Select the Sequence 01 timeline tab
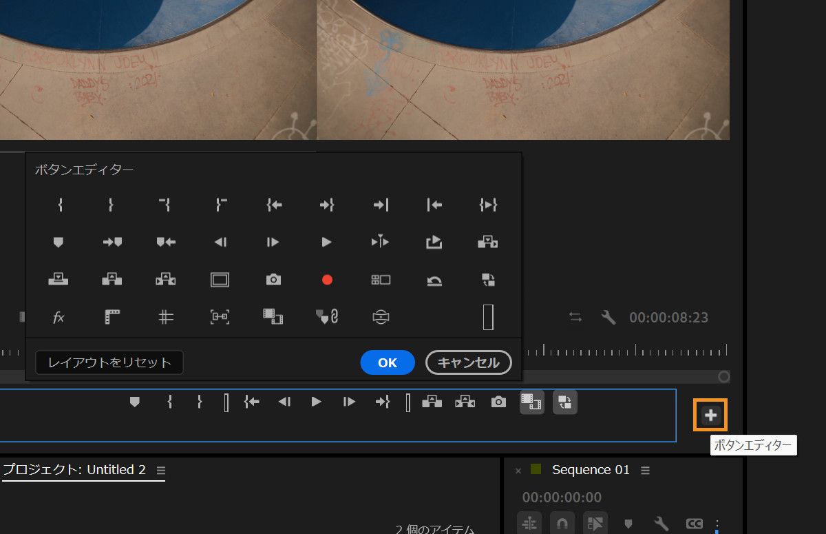The image size is (826, 534). pos(591,470)
